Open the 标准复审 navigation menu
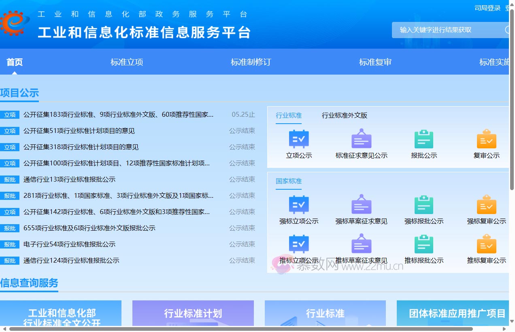This screenshot has height=332, width=515. tap(375, 62)
